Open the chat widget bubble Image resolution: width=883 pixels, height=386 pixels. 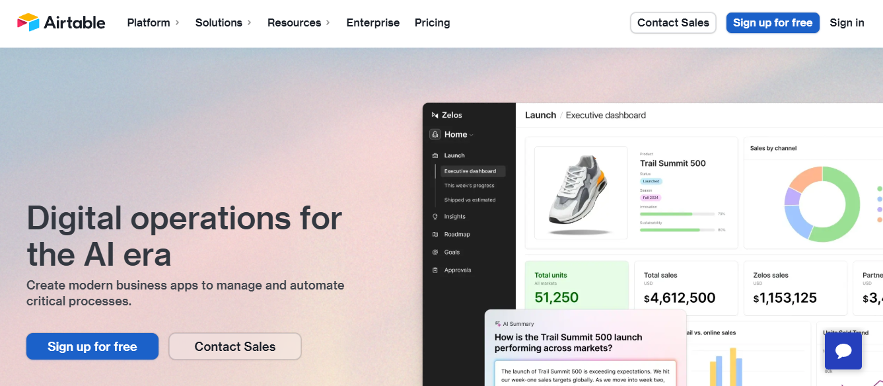coord(843,351)
